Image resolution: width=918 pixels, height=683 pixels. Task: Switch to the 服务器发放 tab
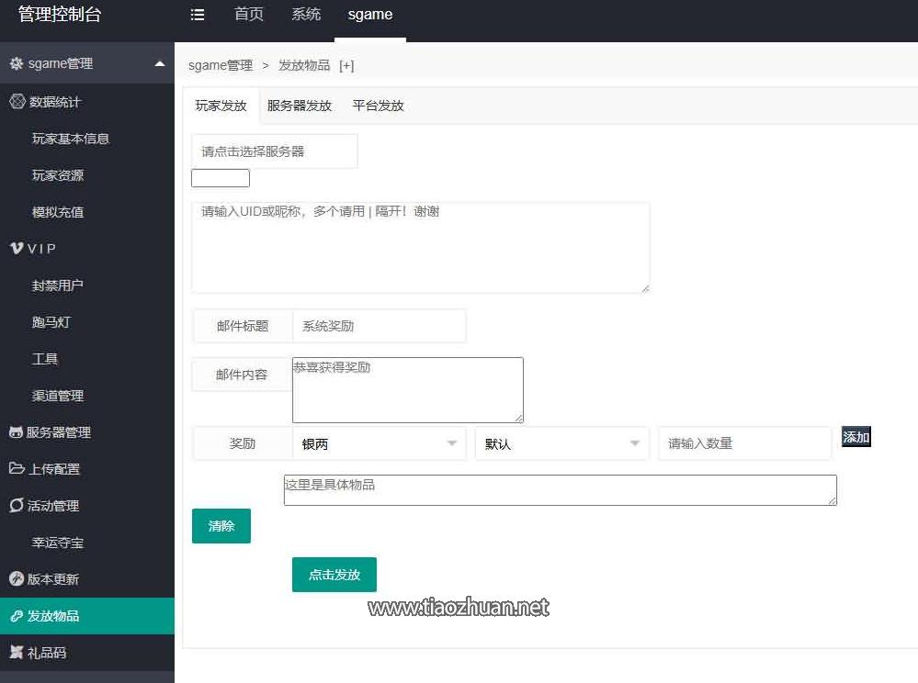point(299,106)
